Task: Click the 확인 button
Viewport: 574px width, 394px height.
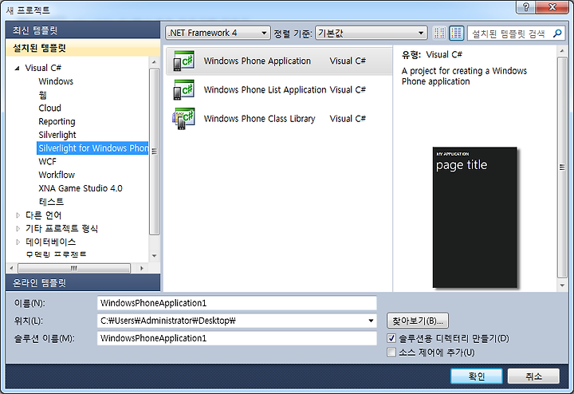Action: [476, 376]
